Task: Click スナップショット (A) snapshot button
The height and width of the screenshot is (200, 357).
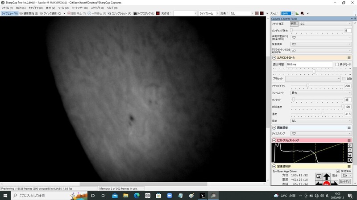Action: coord(120,13)
